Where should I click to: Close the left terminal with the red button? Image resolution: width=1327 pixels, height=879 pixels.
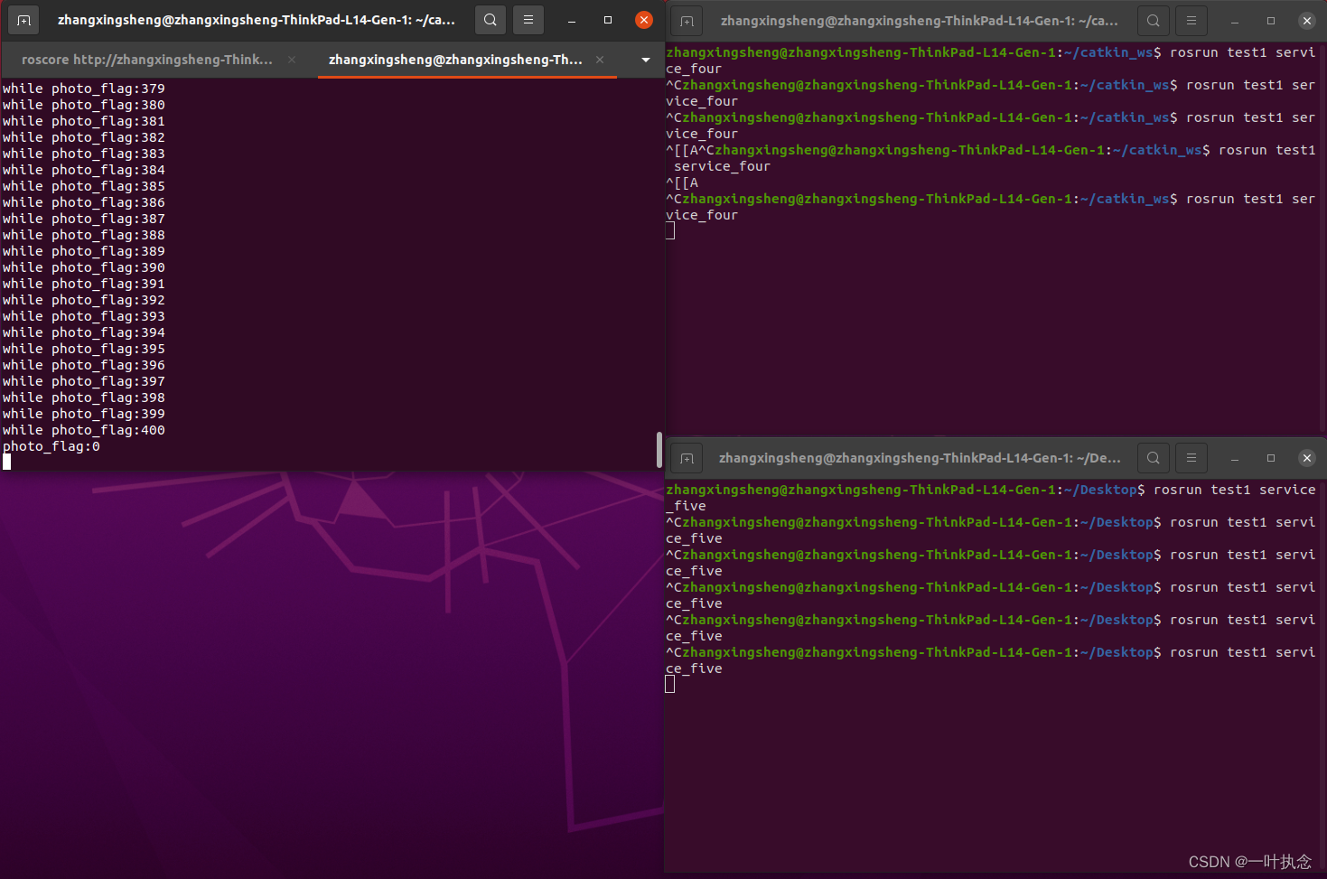[x=644, y=20]
